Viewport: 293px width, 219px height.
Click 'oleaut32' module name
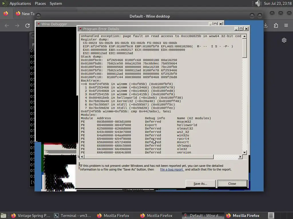[x=185, y=129]
